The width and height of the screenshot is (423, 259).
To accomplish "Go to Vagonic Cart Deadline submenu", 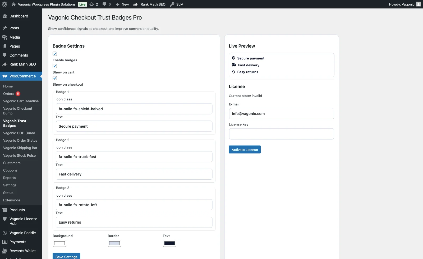I will point(21,101).
